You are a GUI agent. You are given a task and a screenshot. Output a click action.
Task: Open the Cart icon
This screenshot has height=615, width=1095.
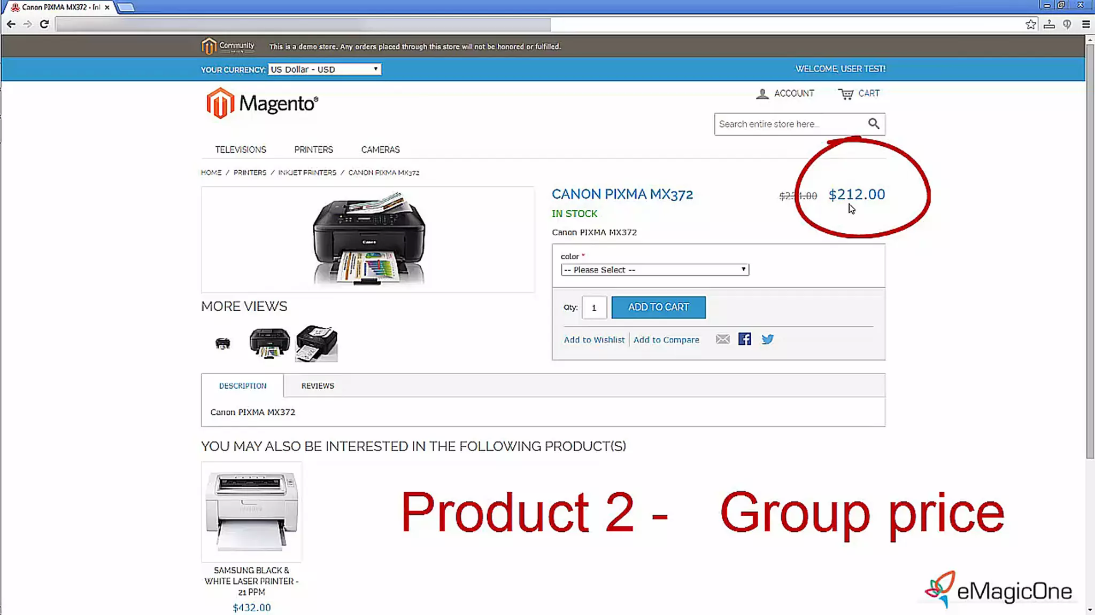coord(845,94)
